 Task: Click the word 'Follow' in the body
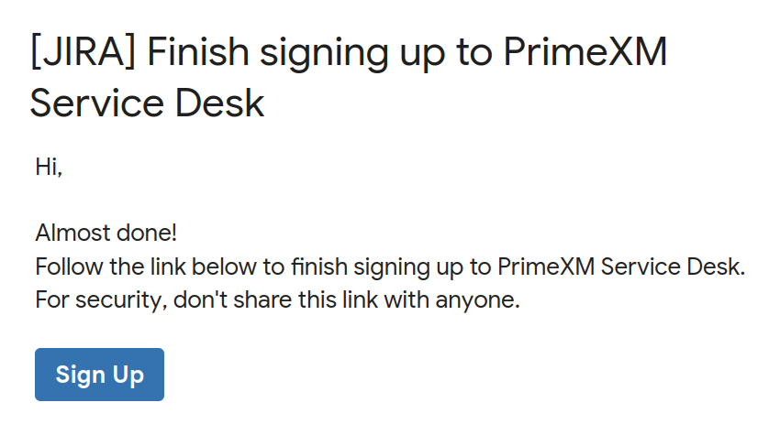pyautogui.click(x=69, y=267)
